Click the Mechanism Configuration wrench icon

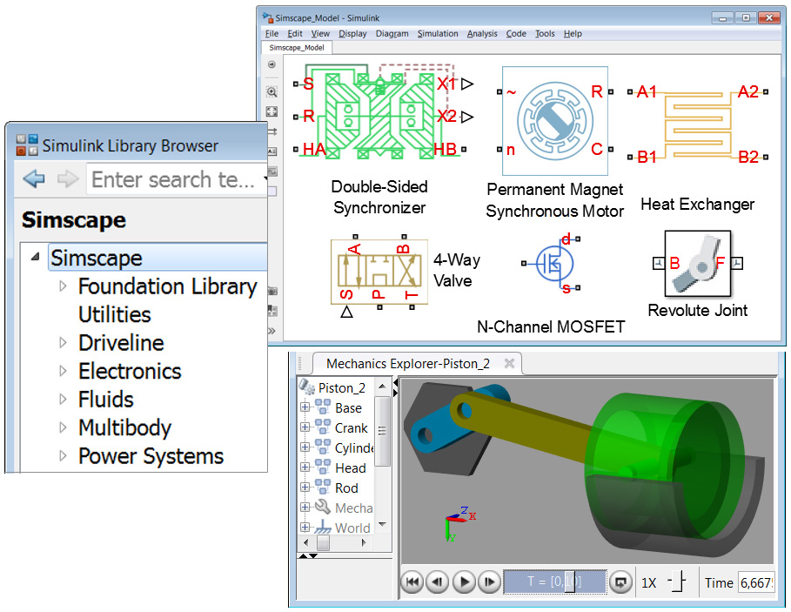tap(321, 508)
